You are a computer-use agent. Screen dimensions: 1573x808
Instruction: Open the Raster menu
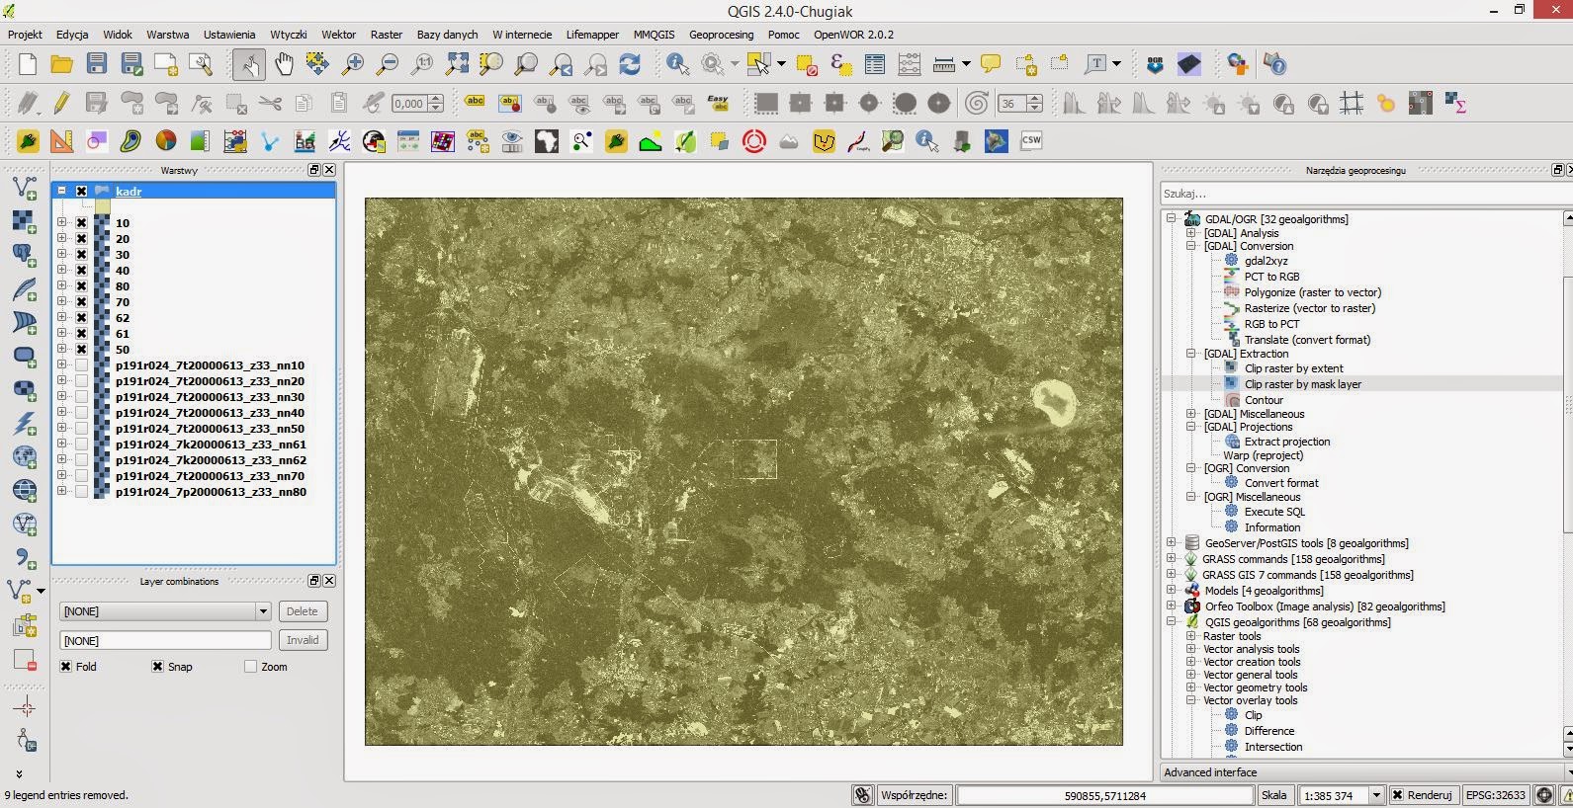coord(387,35)
